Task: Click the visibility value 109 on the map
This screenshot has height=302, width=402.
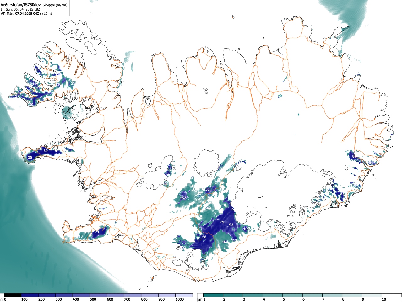Action: [247, 229]
